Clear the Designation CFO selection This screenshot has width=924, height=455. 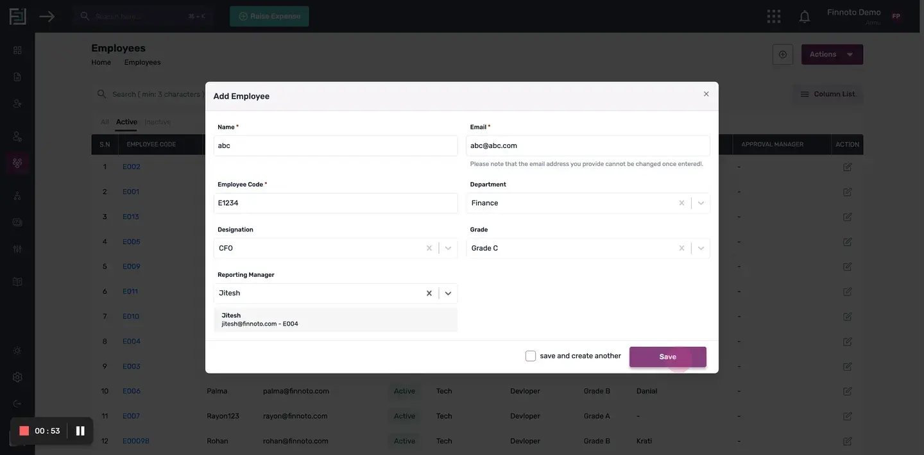point(429,248)
